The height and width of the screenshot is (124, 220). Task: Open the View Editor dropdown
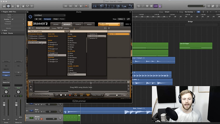[121, 19]
